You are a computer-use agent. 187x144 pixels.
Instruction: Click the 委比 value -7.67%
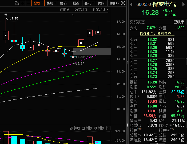tap(151, 28)
